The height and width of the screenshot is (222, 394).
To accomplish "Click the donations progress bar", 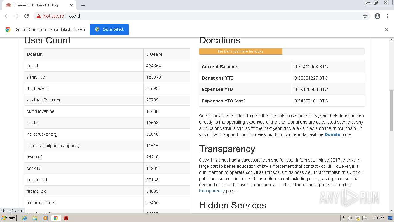I will pos(282,51).
